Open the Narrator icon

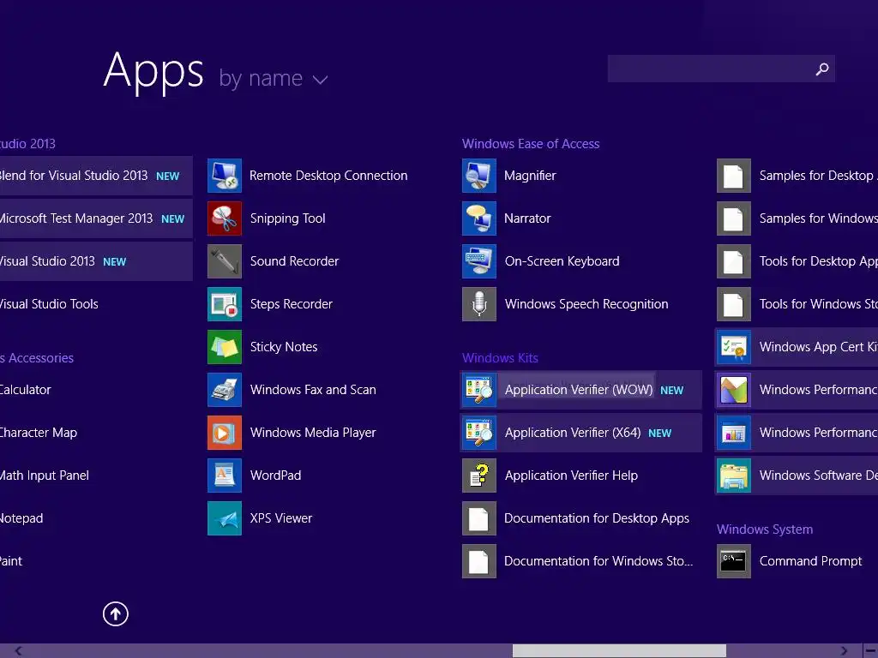479,218
